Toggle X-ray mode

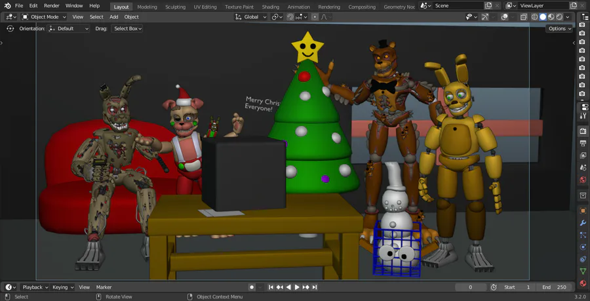pos(523,17)
